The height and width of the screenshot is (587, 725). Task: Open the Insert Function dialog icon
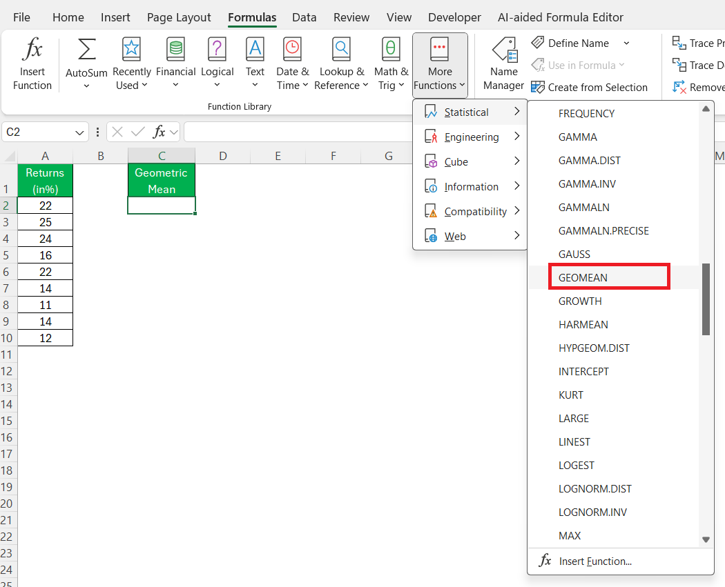point(32,49)
